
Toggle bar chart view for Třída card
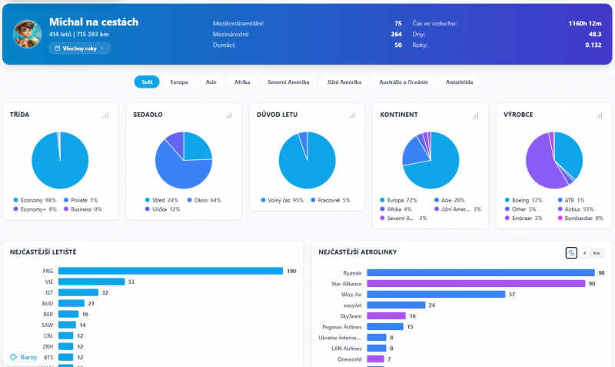pyautogui.click(x=105, y=115)
